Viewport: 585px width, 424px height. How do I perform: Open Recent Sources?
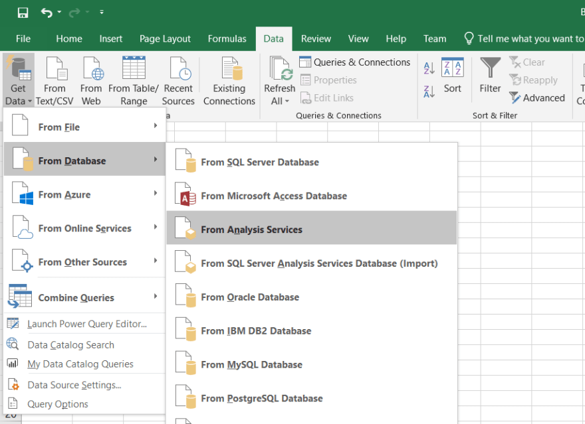coord(178,80)
